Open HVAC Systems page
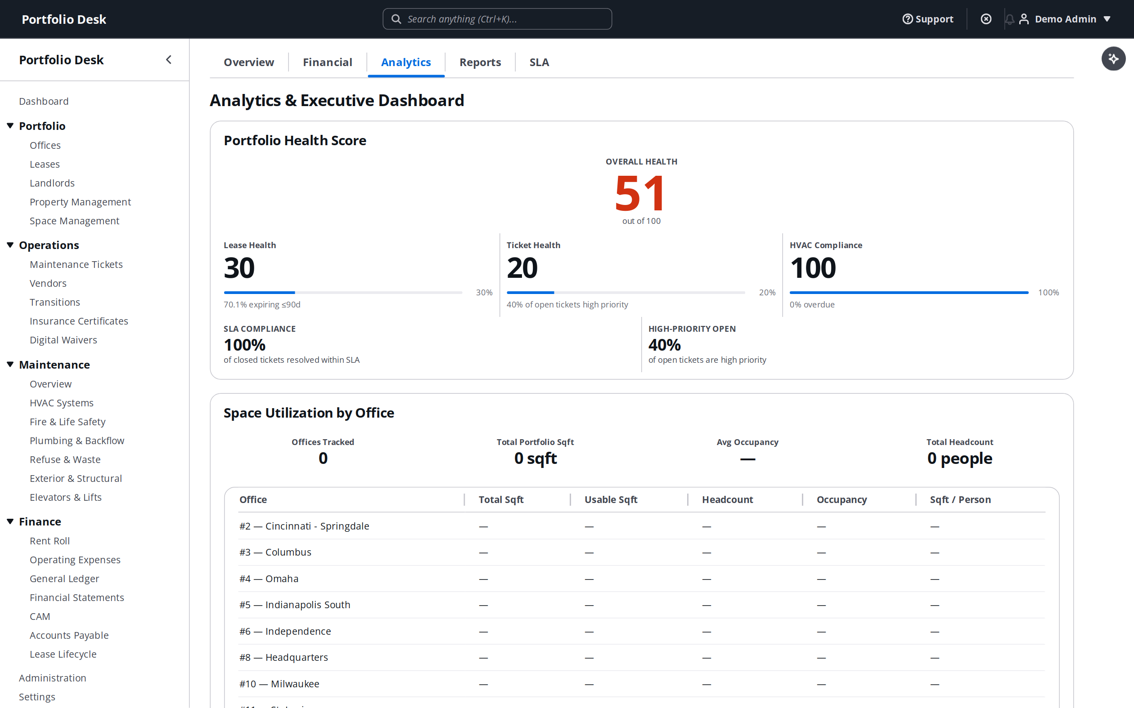This screenshot has height=708, width=1134. pos(61,403)
